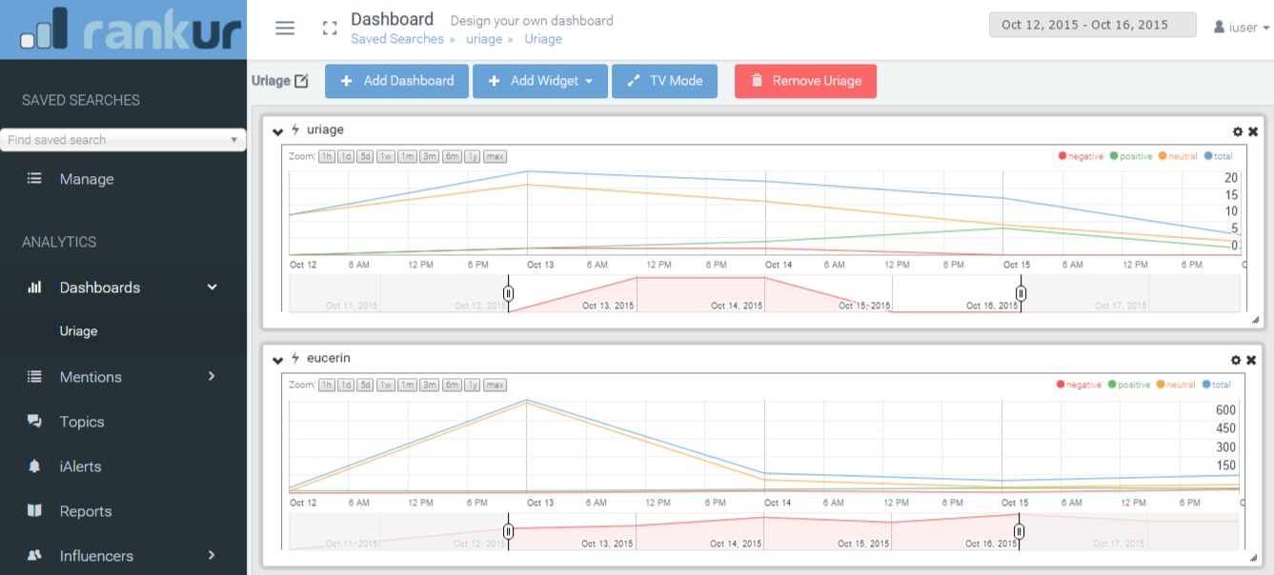This screenshot has height=575, width=1274.
Task: Toggle the positive series in the uriage legend
Action: point(1131,156)
